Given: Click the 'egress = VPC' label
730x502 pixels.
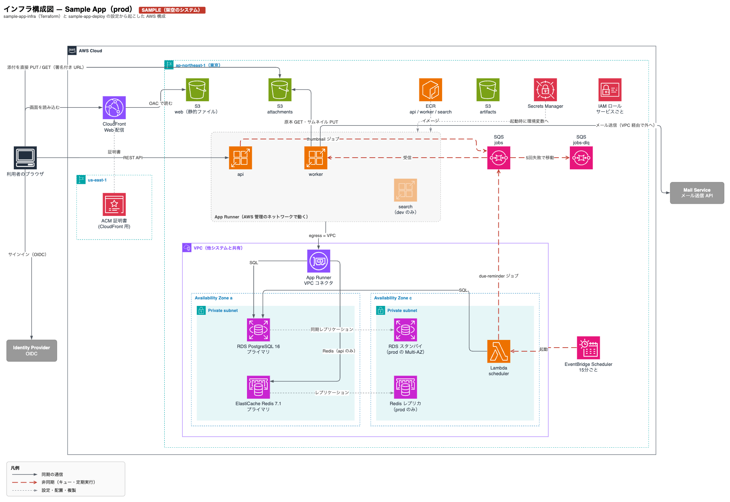Looking at the screenshot, I should pos(322,236).
